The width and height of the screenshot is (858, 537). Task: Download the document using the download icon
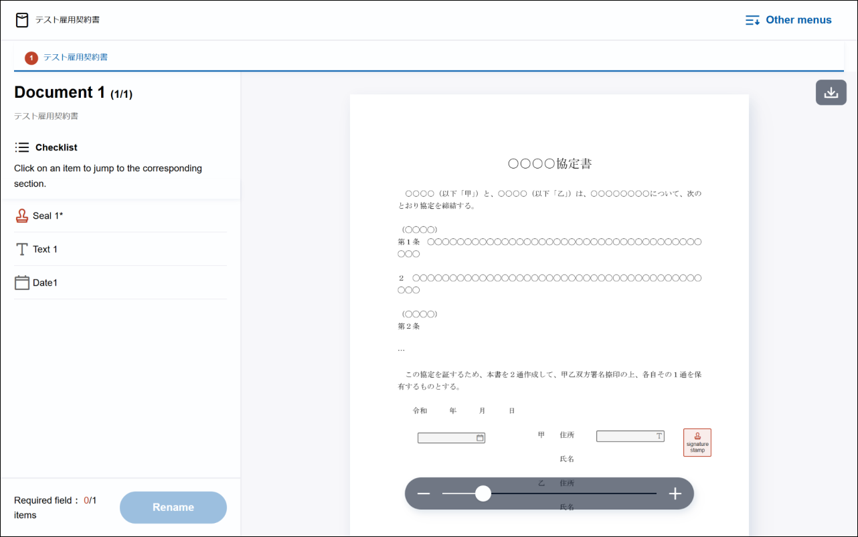[x=831, y=92]
